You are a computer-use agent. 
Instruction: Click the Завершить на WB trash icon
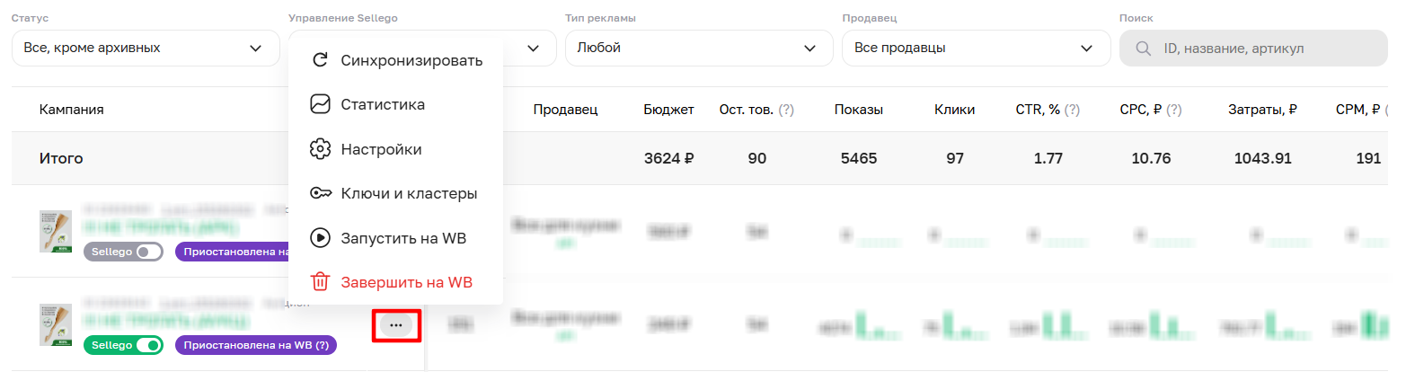[320, 282]
